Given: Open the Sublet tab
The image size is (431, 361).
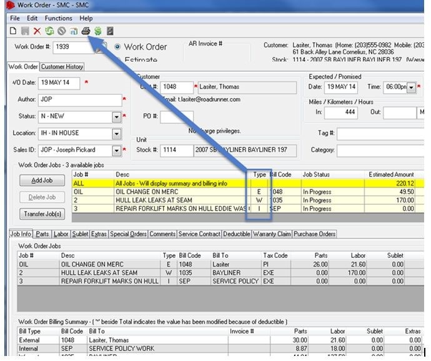Looking at the screenshot, I should pos(80,234).
